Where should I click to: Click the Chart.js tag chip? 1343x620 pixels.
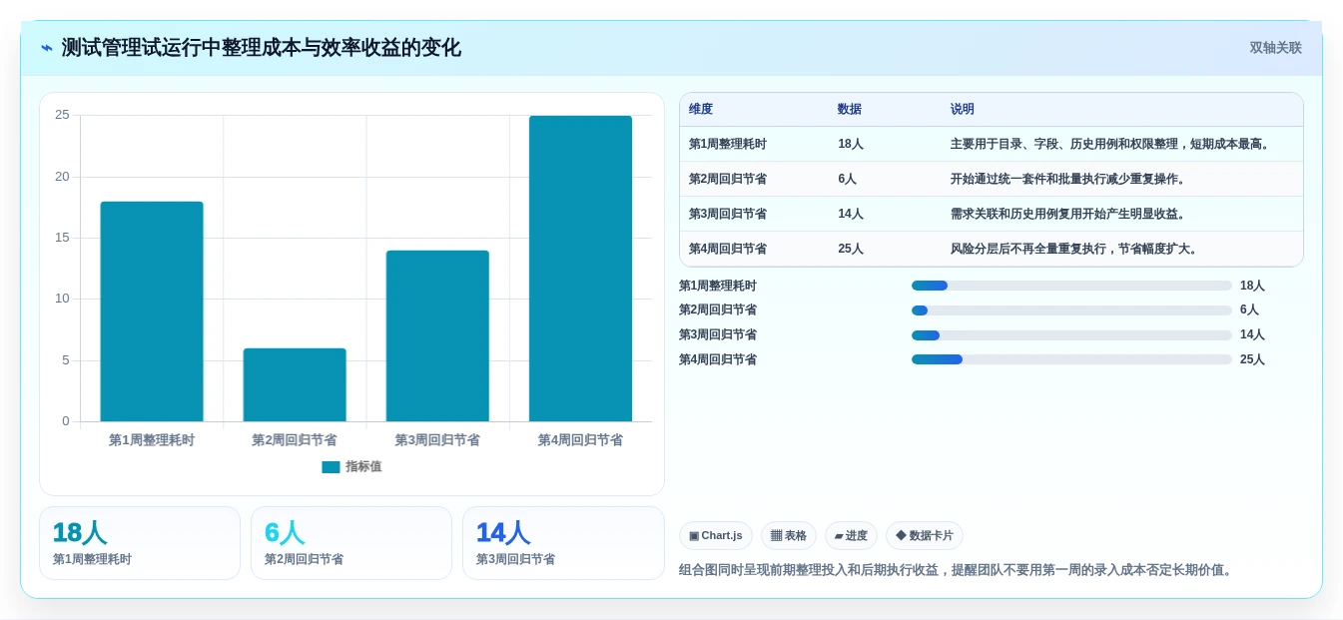pos(716,536)
